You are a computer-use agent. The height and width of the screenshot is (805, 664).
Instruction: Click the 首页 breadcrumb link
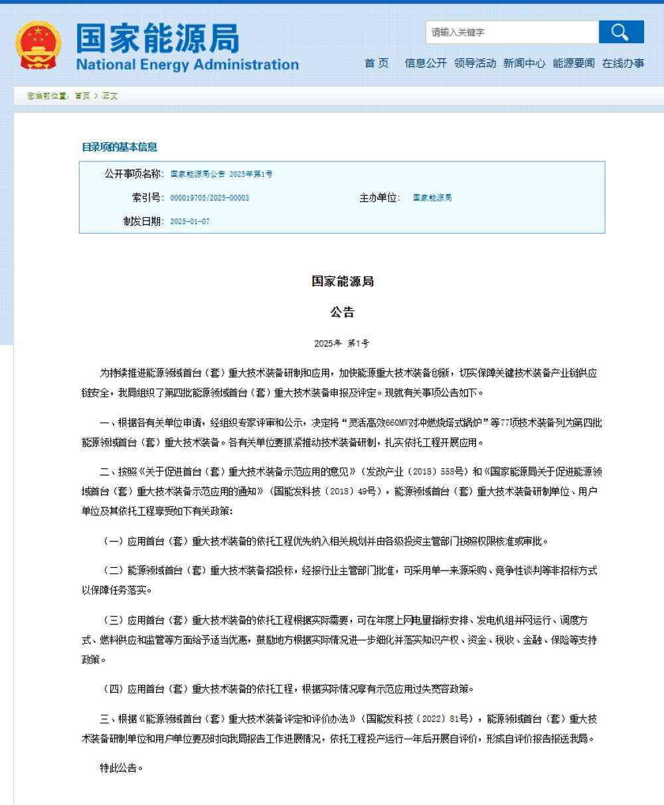point(82,96)
